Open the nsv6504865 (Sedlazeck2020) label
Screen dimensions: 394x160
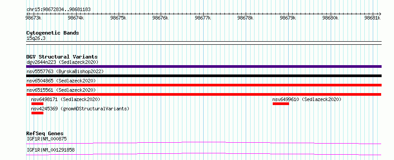[61, 81]
